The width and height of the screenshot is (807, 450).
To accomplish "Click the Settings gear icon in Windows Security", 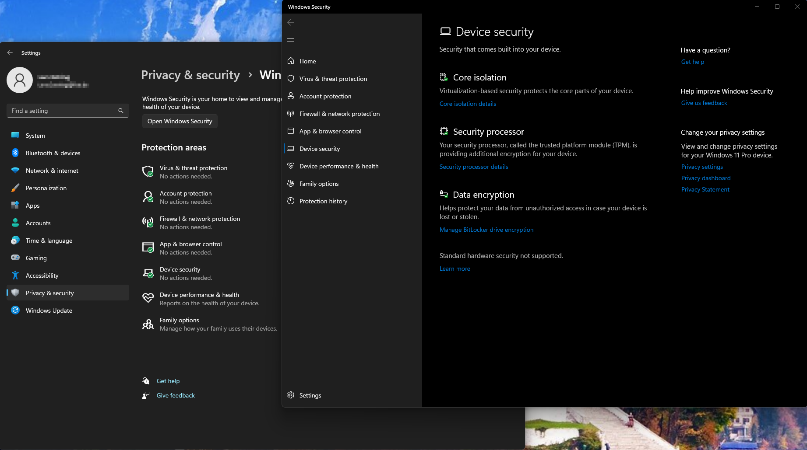I will pos(291,395).
